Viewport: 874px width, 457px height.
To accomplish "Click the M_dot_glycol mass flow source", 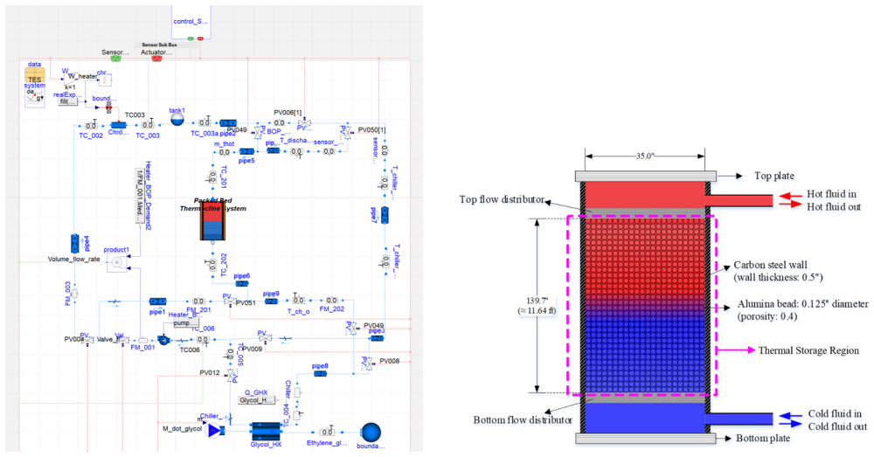I will [x=215, y=430].
